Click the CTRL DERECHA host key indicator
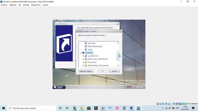Screen dimensions: 198x111 (192, 104)
